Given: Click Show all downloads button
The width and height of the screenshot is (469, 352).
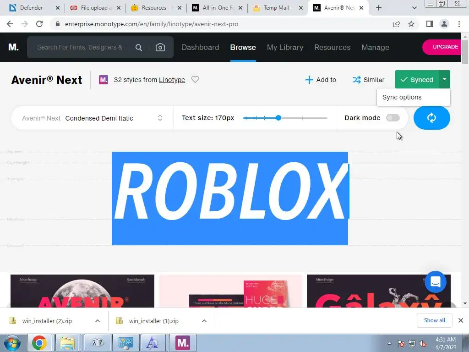Looking at the screenshot, I should pos(434,320).
